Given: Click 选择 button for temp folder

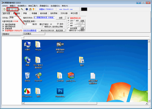Looking at the screenshot, I should click(x=61, y=18).
